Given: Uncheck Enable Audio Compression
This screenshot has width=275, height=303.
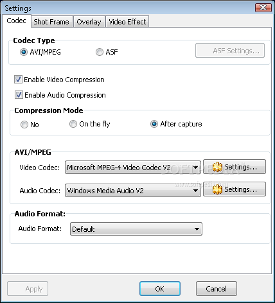Looking at the screenshot, I should (x=19, y=95).
